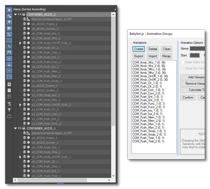Toggle the Display Shapes filter icon
Viewport: 210px width, 189px height.
pyautogui.click(x=9, y=16)
